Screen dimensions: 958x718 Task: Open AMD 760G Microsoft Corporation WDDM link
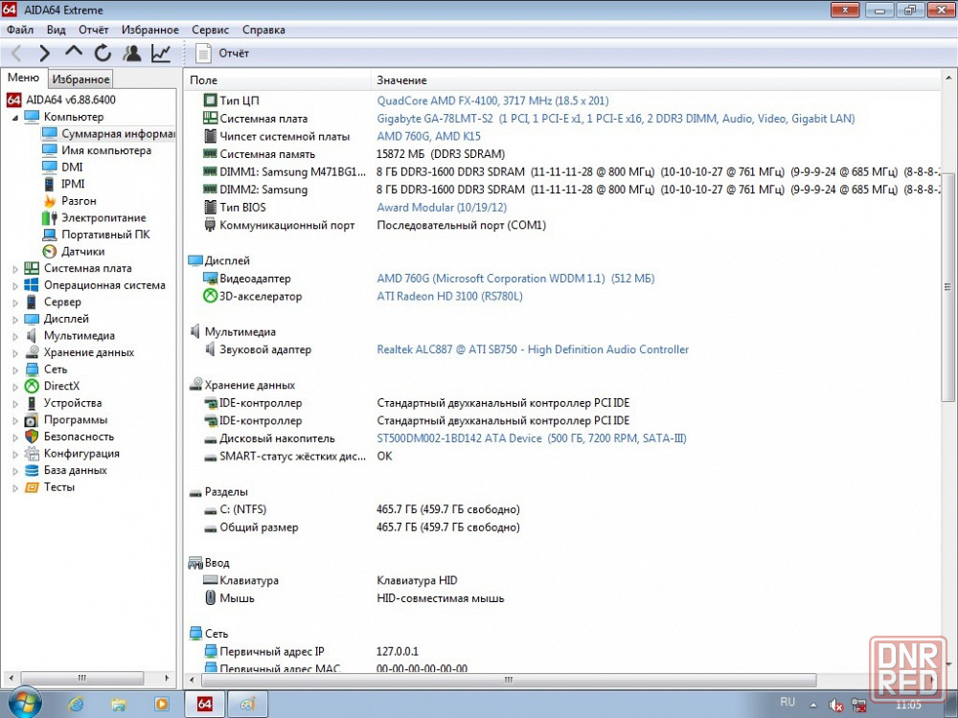tap(515, 279)
